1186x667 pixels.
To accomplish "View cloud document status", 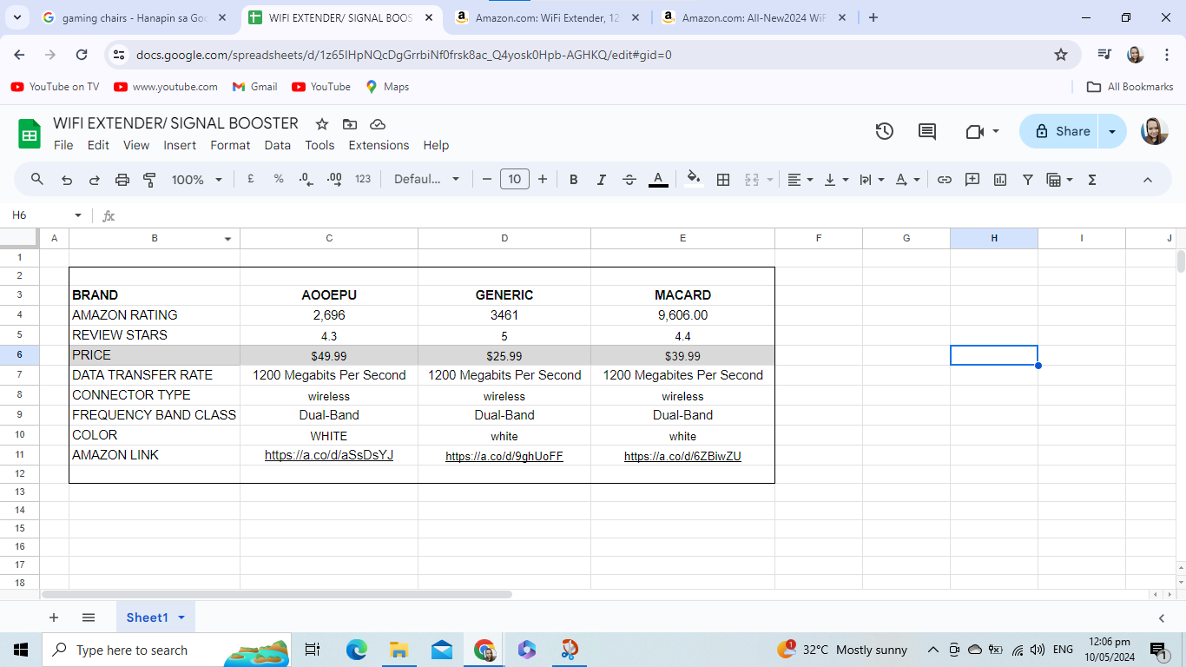I will point(378,124).
